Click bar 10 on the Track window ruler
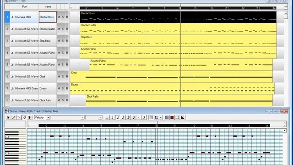Viewport: 293px width, 165px height. [x=212, y=8]
